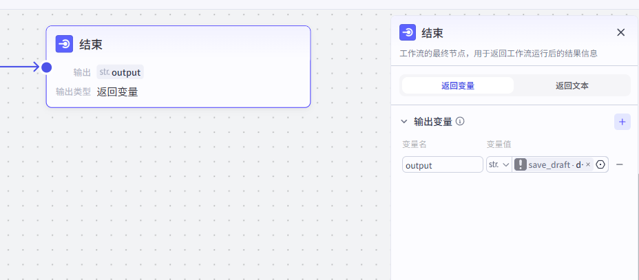
Task: Collapse the 输出变量 section
Action: tap(404, 122)
